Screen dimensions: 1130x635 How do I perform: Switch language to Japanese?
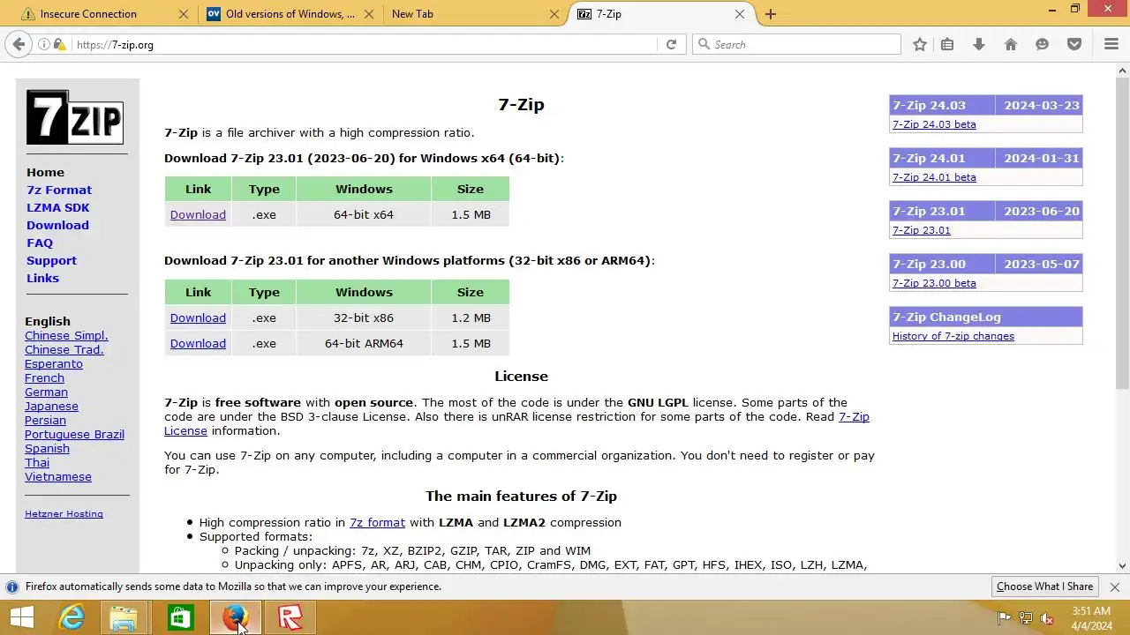coord(51,406)
